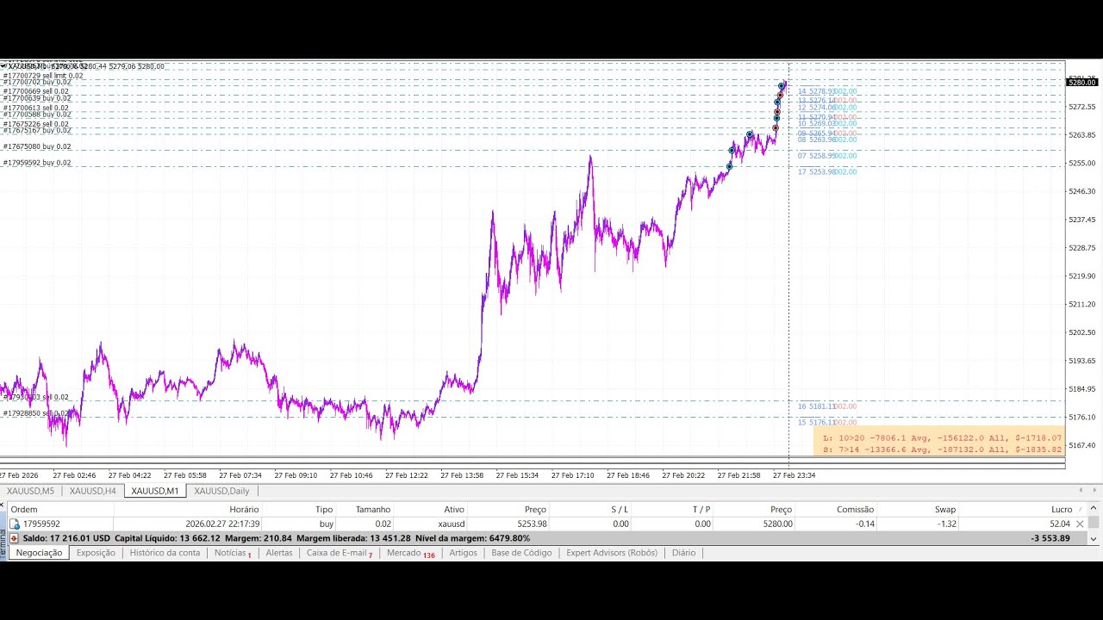Select the #17700669 sell 0.02 order label
Image resolution: width=1103 pixels, height=620 pixels.
click(36, 91)
